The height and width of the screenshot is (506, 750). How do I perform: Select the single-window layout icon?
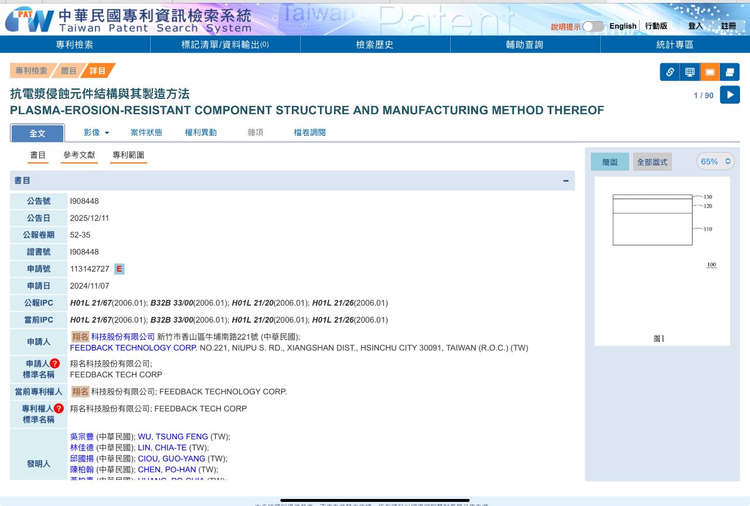point(710,72)
